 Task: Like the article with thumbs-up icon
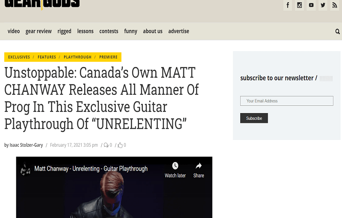pos(120,145)
